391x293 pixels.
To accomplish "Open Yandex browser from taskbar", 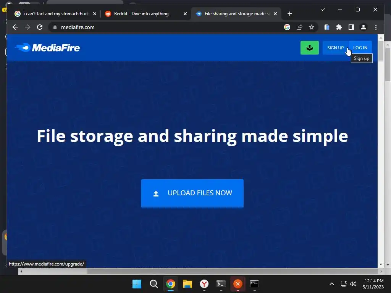I will (x=204, y=284).
